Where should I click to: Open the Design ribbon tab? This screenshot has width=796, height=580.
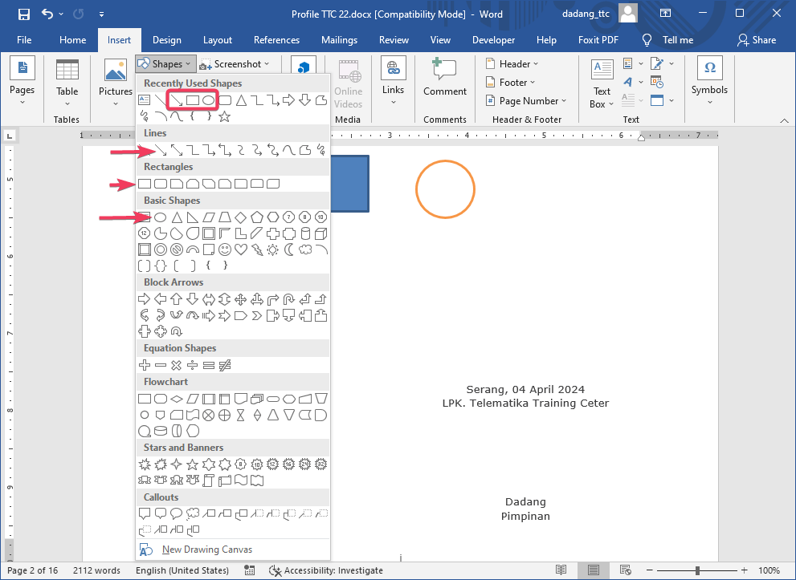click(166, 40)
